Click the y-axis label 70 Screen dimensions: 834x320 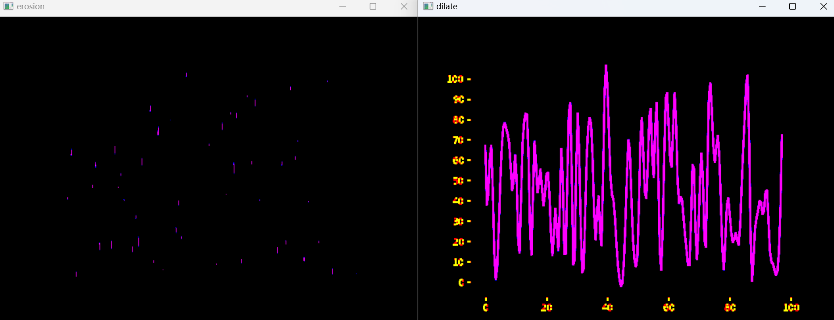click(458, 140)
